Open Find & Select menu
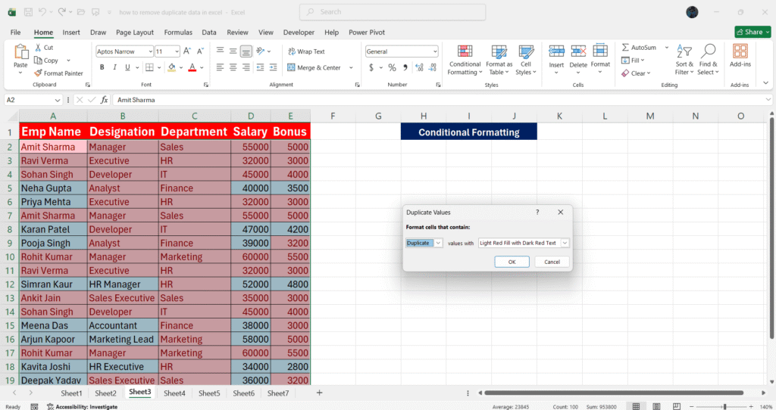The width and height of the screenshot is (776, 410). pyautogui.click(x=709, y=60)
